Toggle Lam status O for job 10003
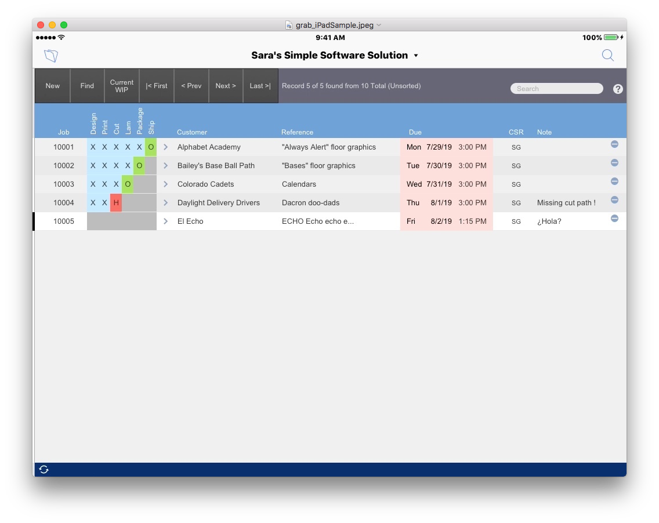Image resolution: width=659 pixels, height=523 pixels. pos(128,184)
